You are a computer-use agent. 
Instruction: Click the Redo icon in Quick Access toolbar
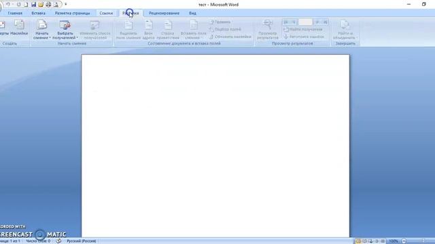tap(18, 5)
